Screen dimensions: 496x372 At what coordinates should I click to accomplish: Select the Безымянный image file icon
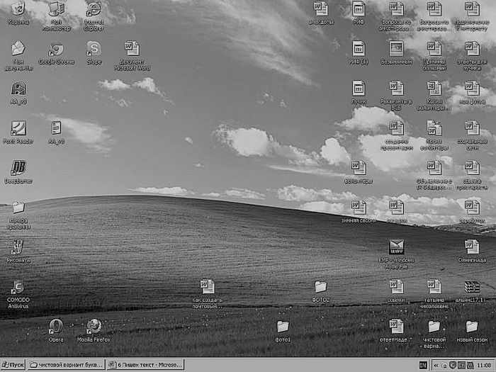pyautogui.click(x=396, y=49)
